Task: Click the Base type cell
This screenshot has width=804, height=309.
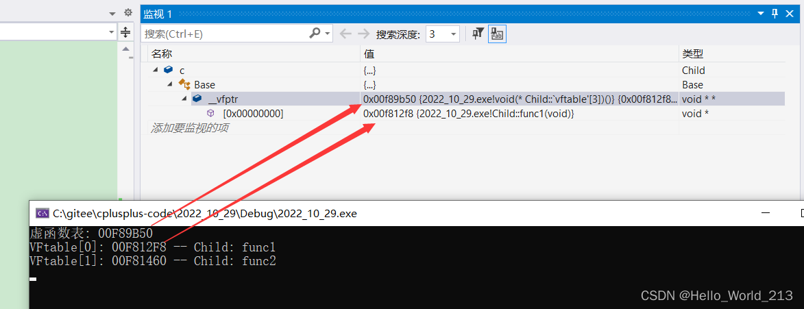Action: 692,84
